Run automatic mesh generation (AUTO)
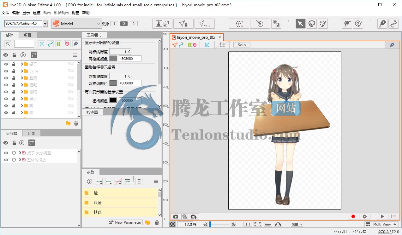Image resolution: width=402 pixels, height=235 pixels. (205, 24)
